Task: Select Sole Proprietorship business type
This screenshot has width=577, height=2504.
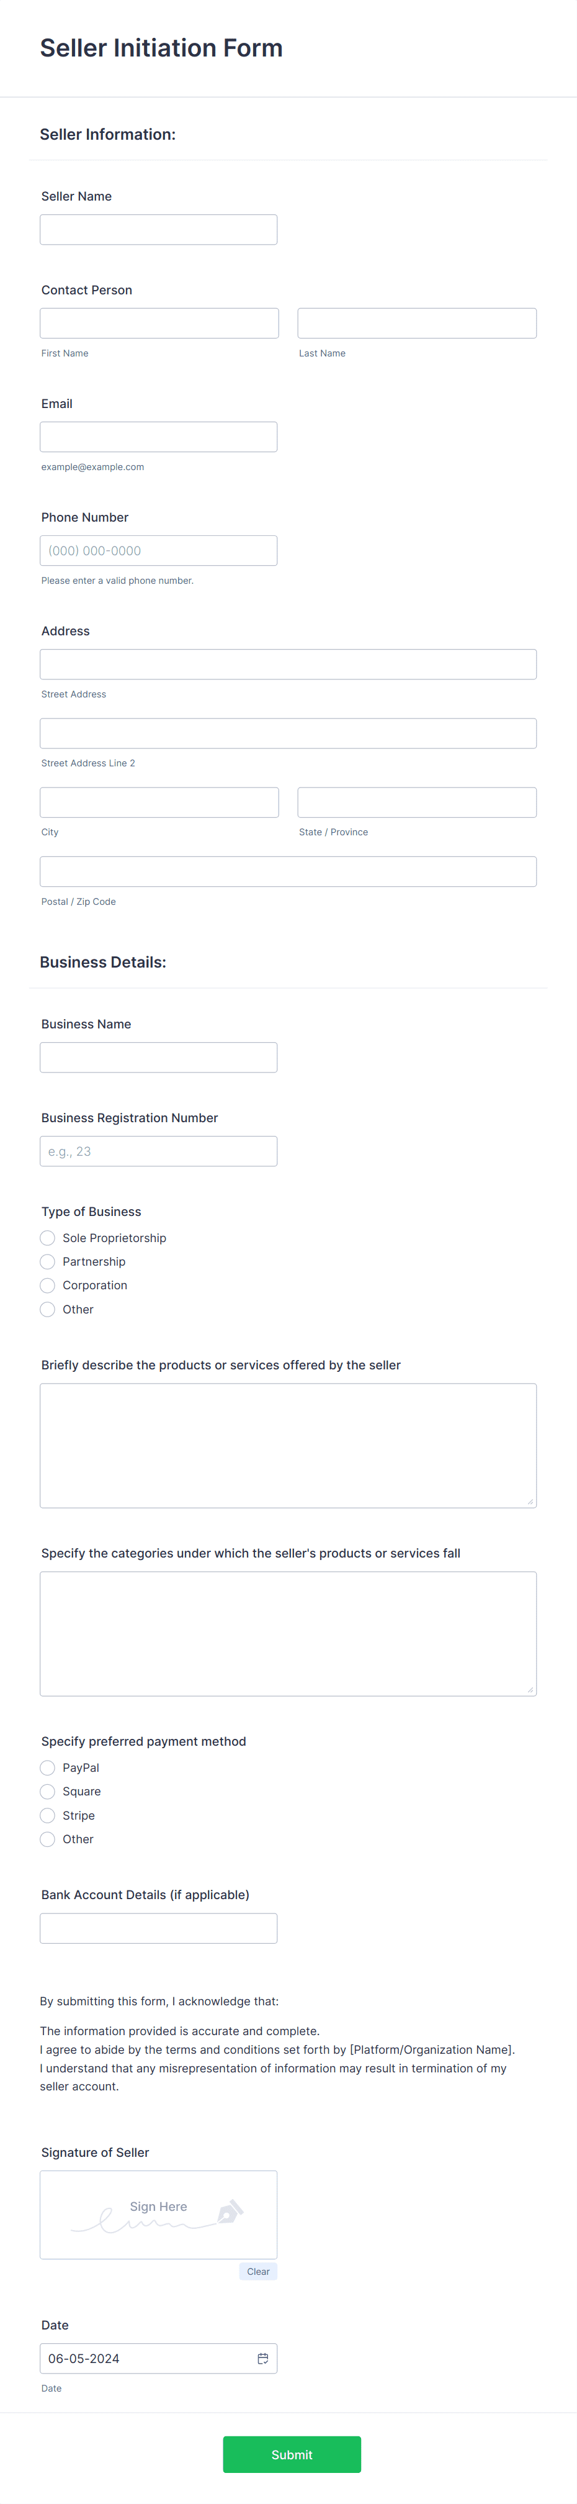Action: 47,1238
